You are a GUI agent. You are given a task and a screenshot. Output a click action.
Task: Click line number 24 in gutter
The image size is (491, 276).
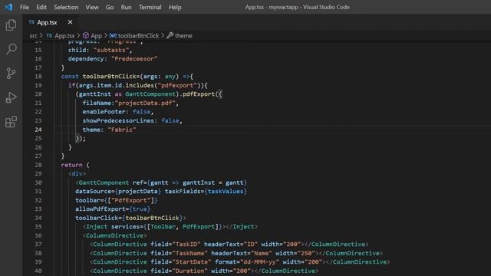[38, 130]
